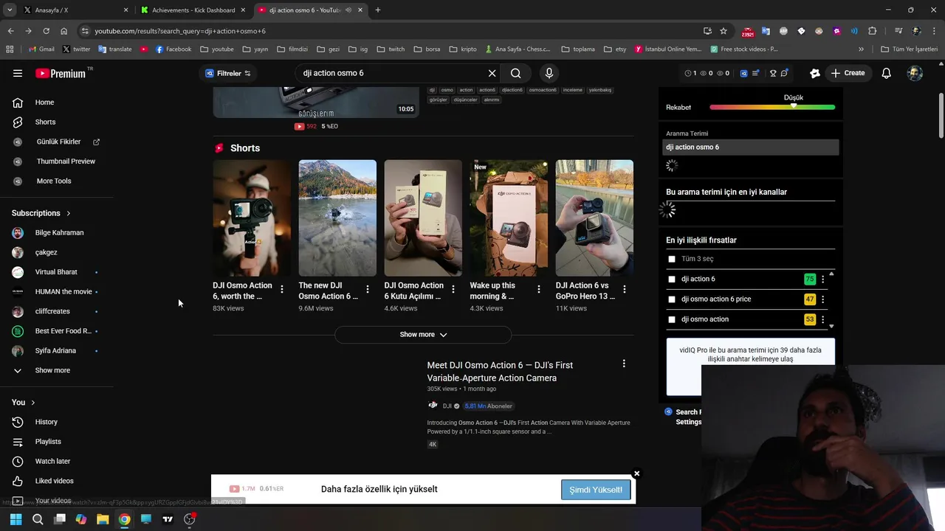
Task: Check the dji osmo action 6 price checkbox
Action: [672, 299]
